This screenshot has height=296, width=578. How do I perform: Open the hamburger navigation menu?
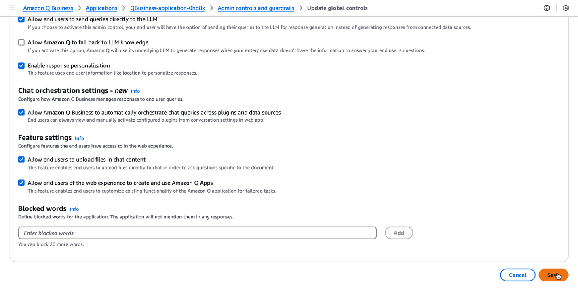13,8
